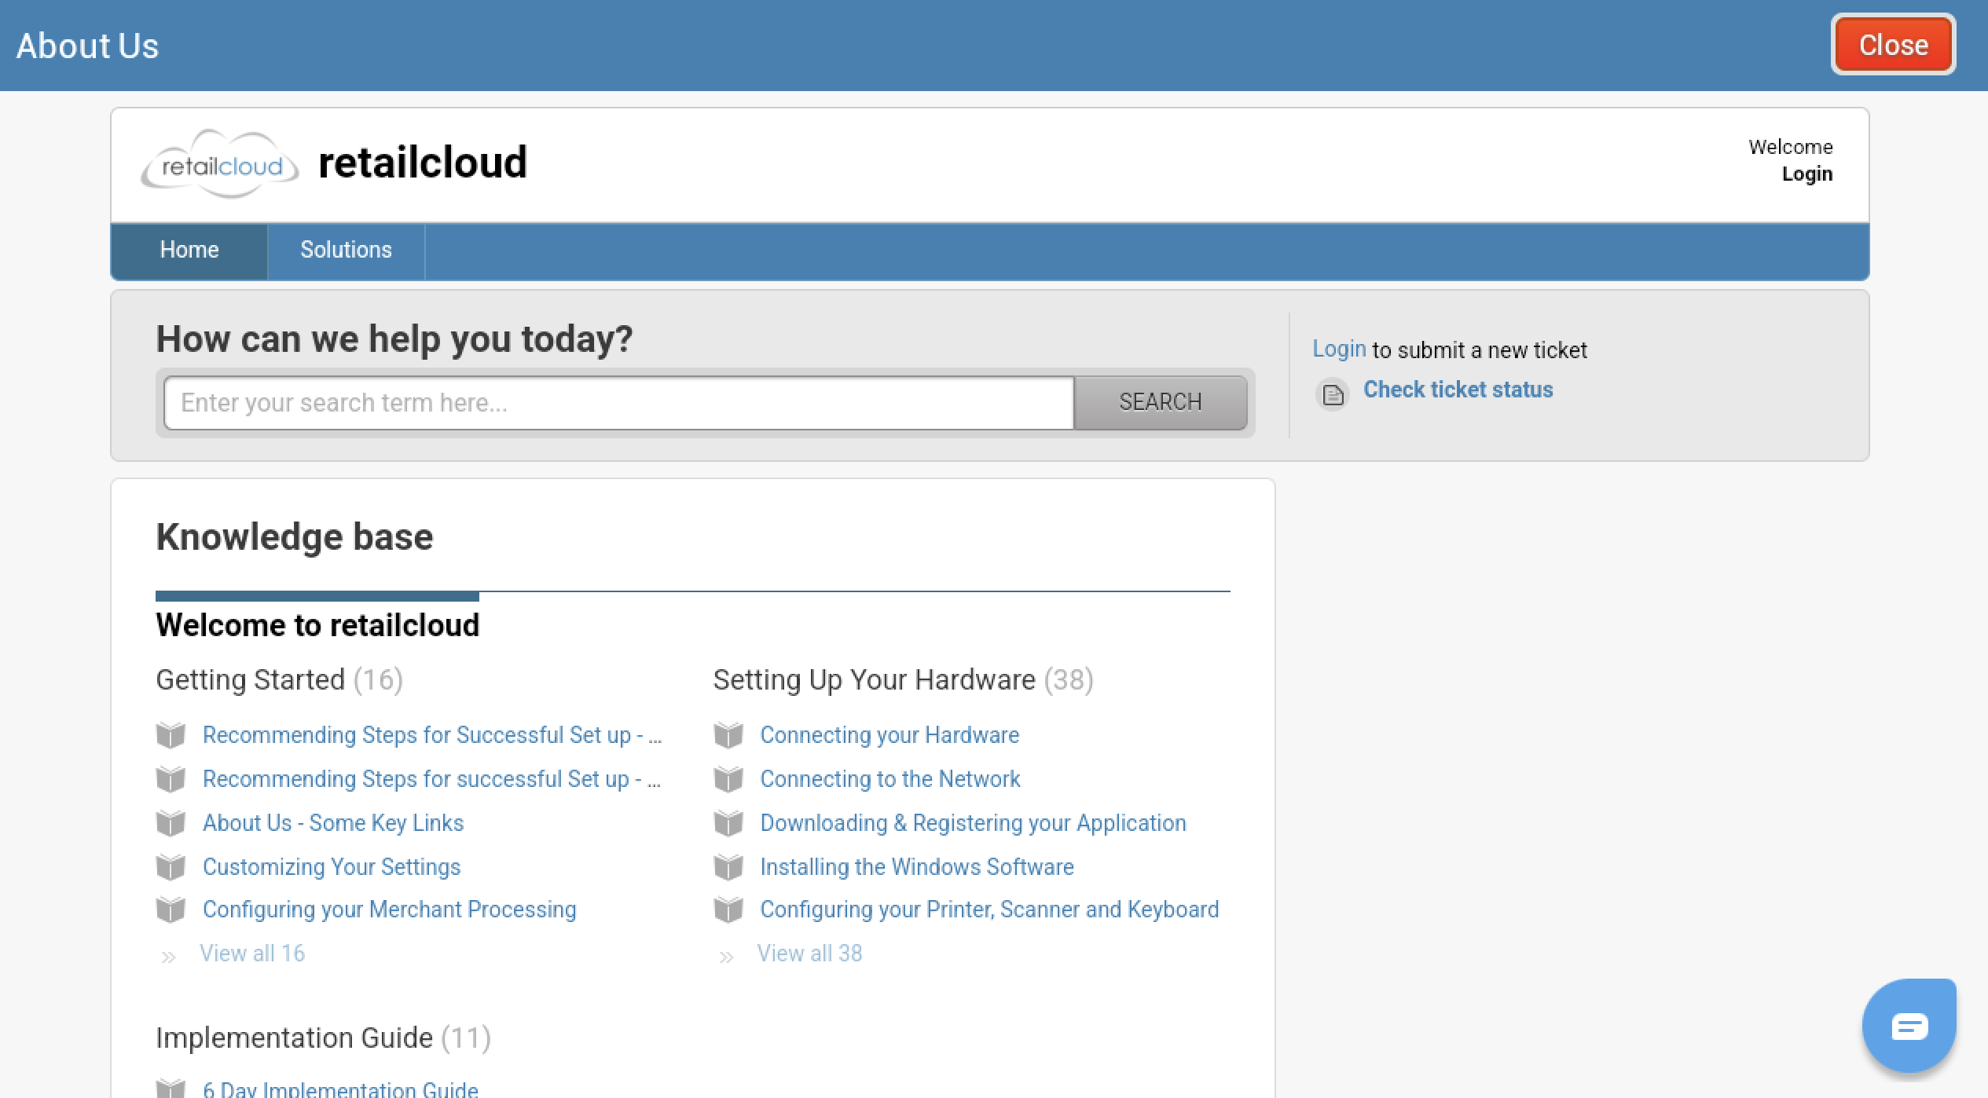Screen dimensions: 1988x1098
Task: Open Configuring your Printer, Scanner and Keyboard
Action: click(989, 910)
